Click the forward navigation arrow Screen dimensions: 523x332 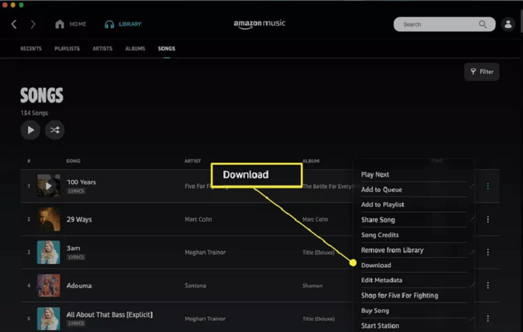(x=33, y=24)
